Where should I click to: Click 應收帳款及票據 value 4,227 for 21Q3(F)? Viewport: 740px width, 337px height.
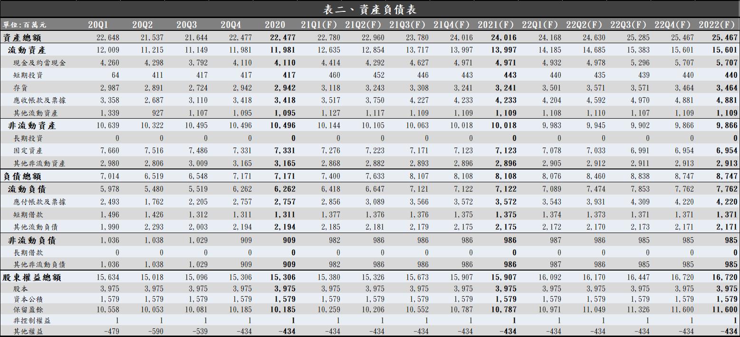(419, 100)
